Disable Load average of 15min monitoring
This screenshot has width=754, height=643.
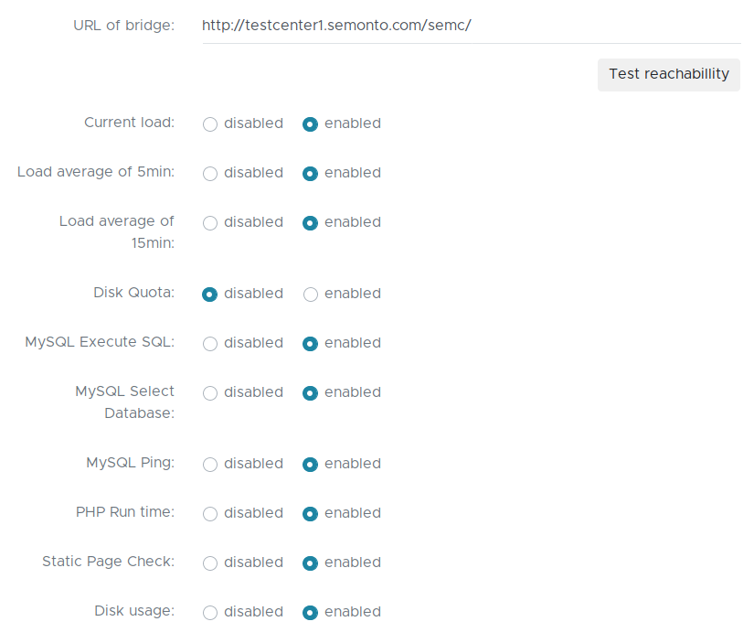[210, 222]
